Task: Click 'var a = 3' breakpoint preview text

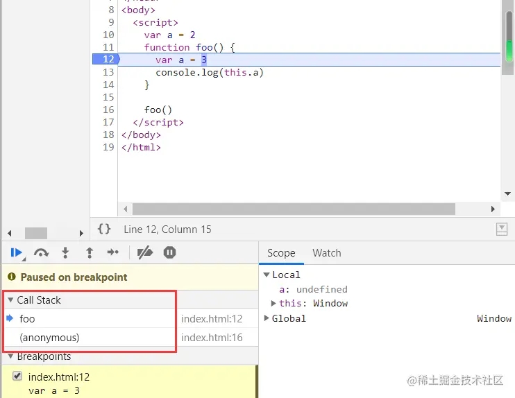Action: point(54,390)
